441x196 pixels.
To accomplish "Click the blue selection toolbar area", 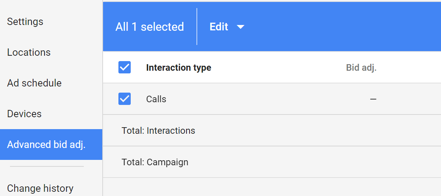I will coord(338,27).
